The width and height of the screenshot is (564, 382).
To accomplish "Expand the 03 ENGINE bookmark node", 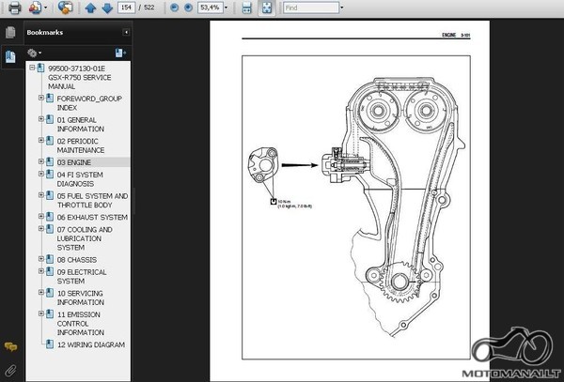I will pyautogui.click(x=41, y=161).
